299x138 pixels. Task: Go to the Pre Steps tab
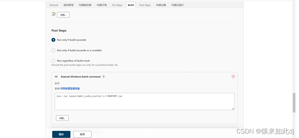(x=117, y=5)
